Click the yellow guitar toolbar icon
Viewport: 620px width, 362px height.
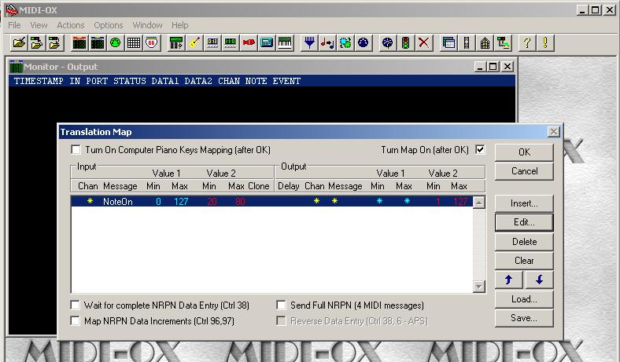click(194, 42)
